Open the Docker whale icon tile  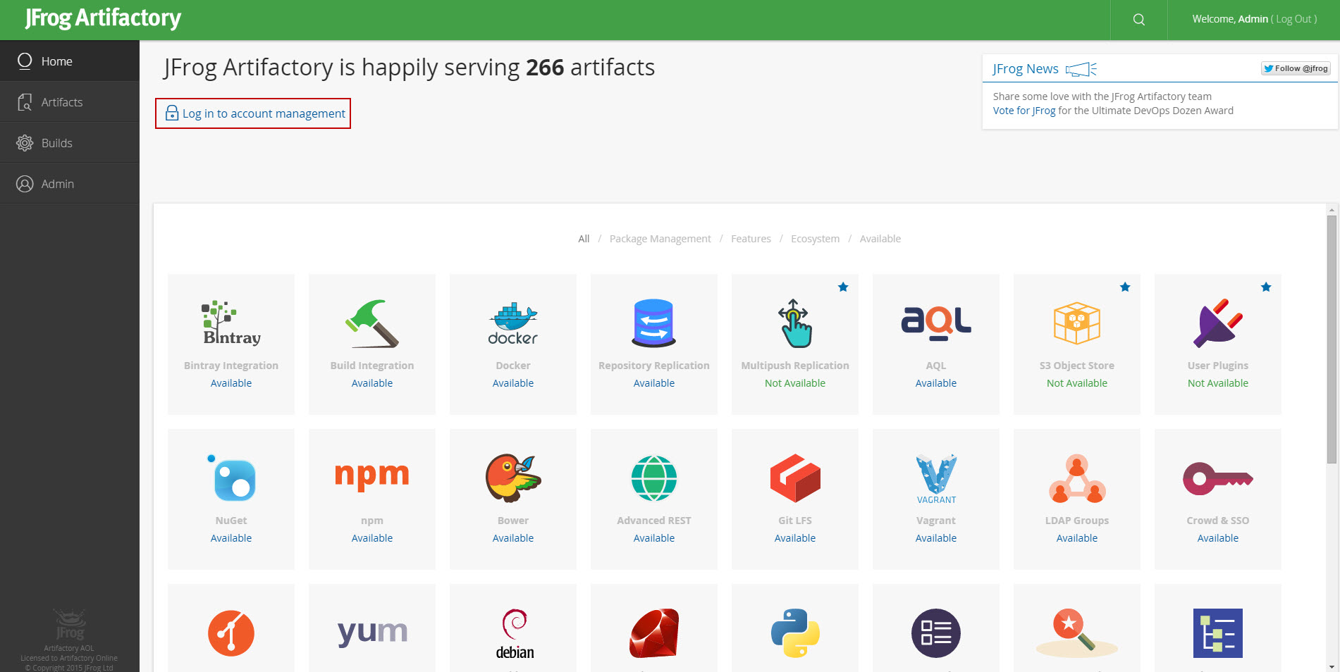click(x=512, y=324)
